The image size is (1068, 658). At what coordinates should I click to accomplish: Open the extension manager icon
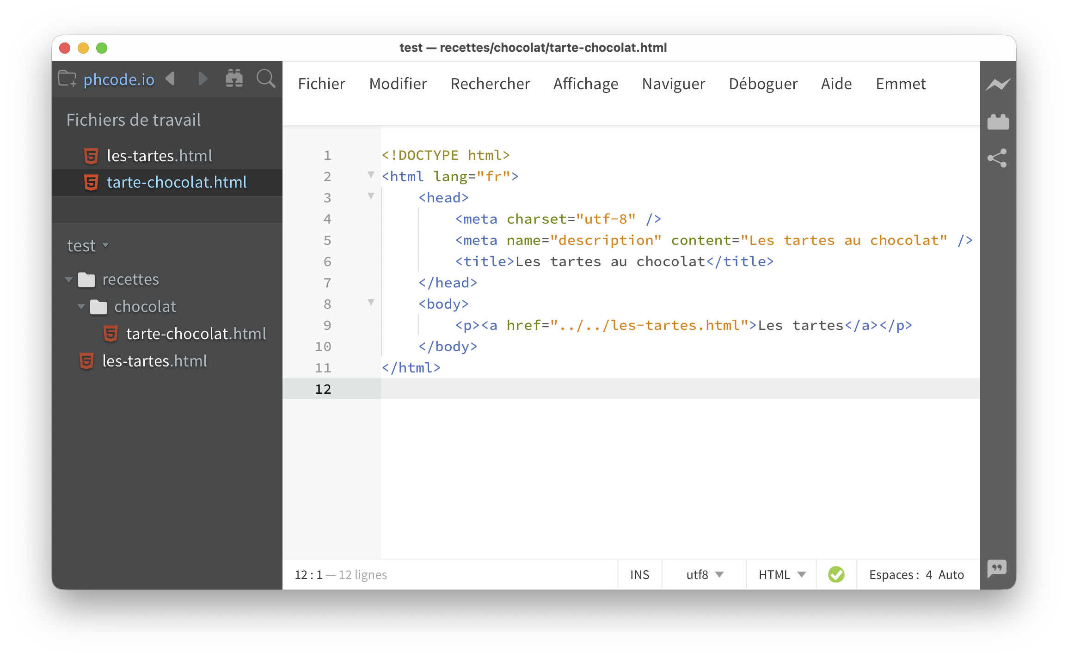998,121
